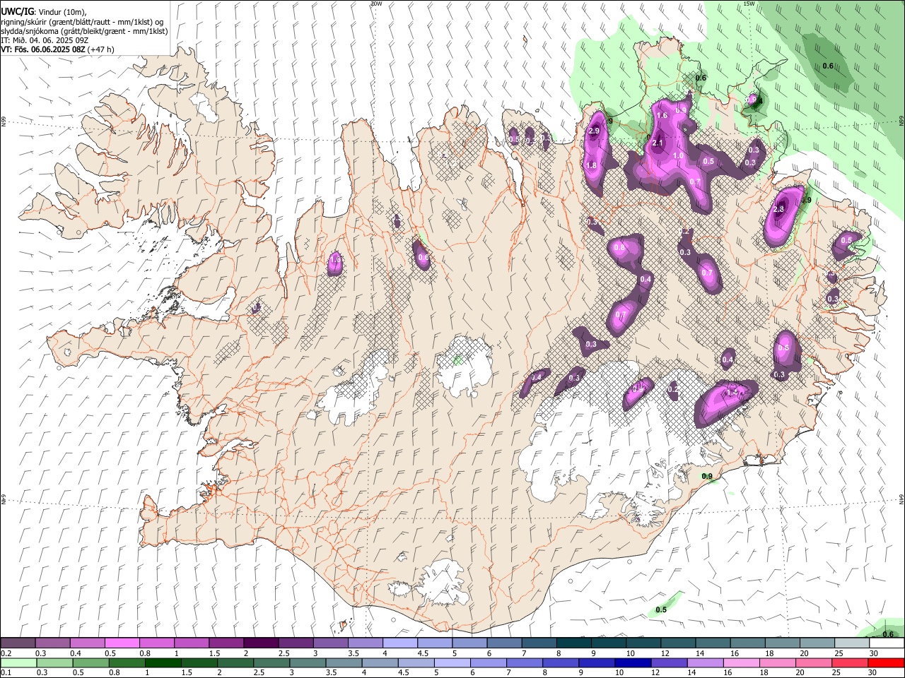
Task: Click the 2.9 snowfall value label
Action: (594, 131)
